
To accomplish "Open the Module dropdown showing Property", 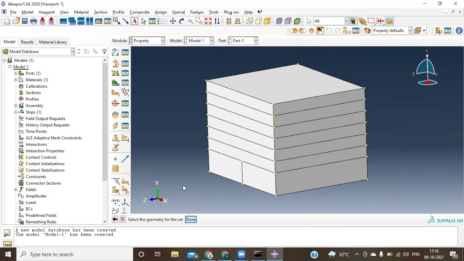I will tap(147, 41).
